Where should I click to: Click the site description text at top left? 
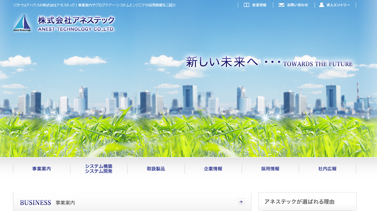pos(93,5)
